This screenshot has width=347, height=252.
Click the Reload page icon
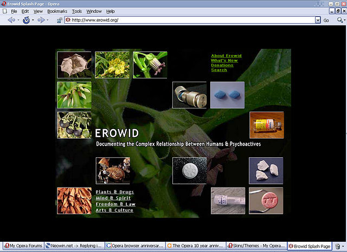click(27, 20)
